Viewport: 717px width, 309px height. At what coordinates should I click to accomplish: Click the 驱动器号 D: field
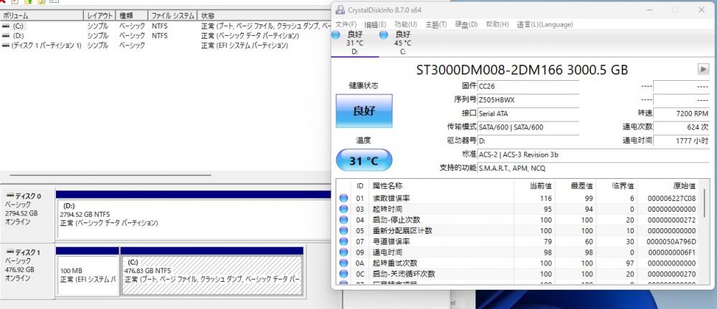pos(528,141)
